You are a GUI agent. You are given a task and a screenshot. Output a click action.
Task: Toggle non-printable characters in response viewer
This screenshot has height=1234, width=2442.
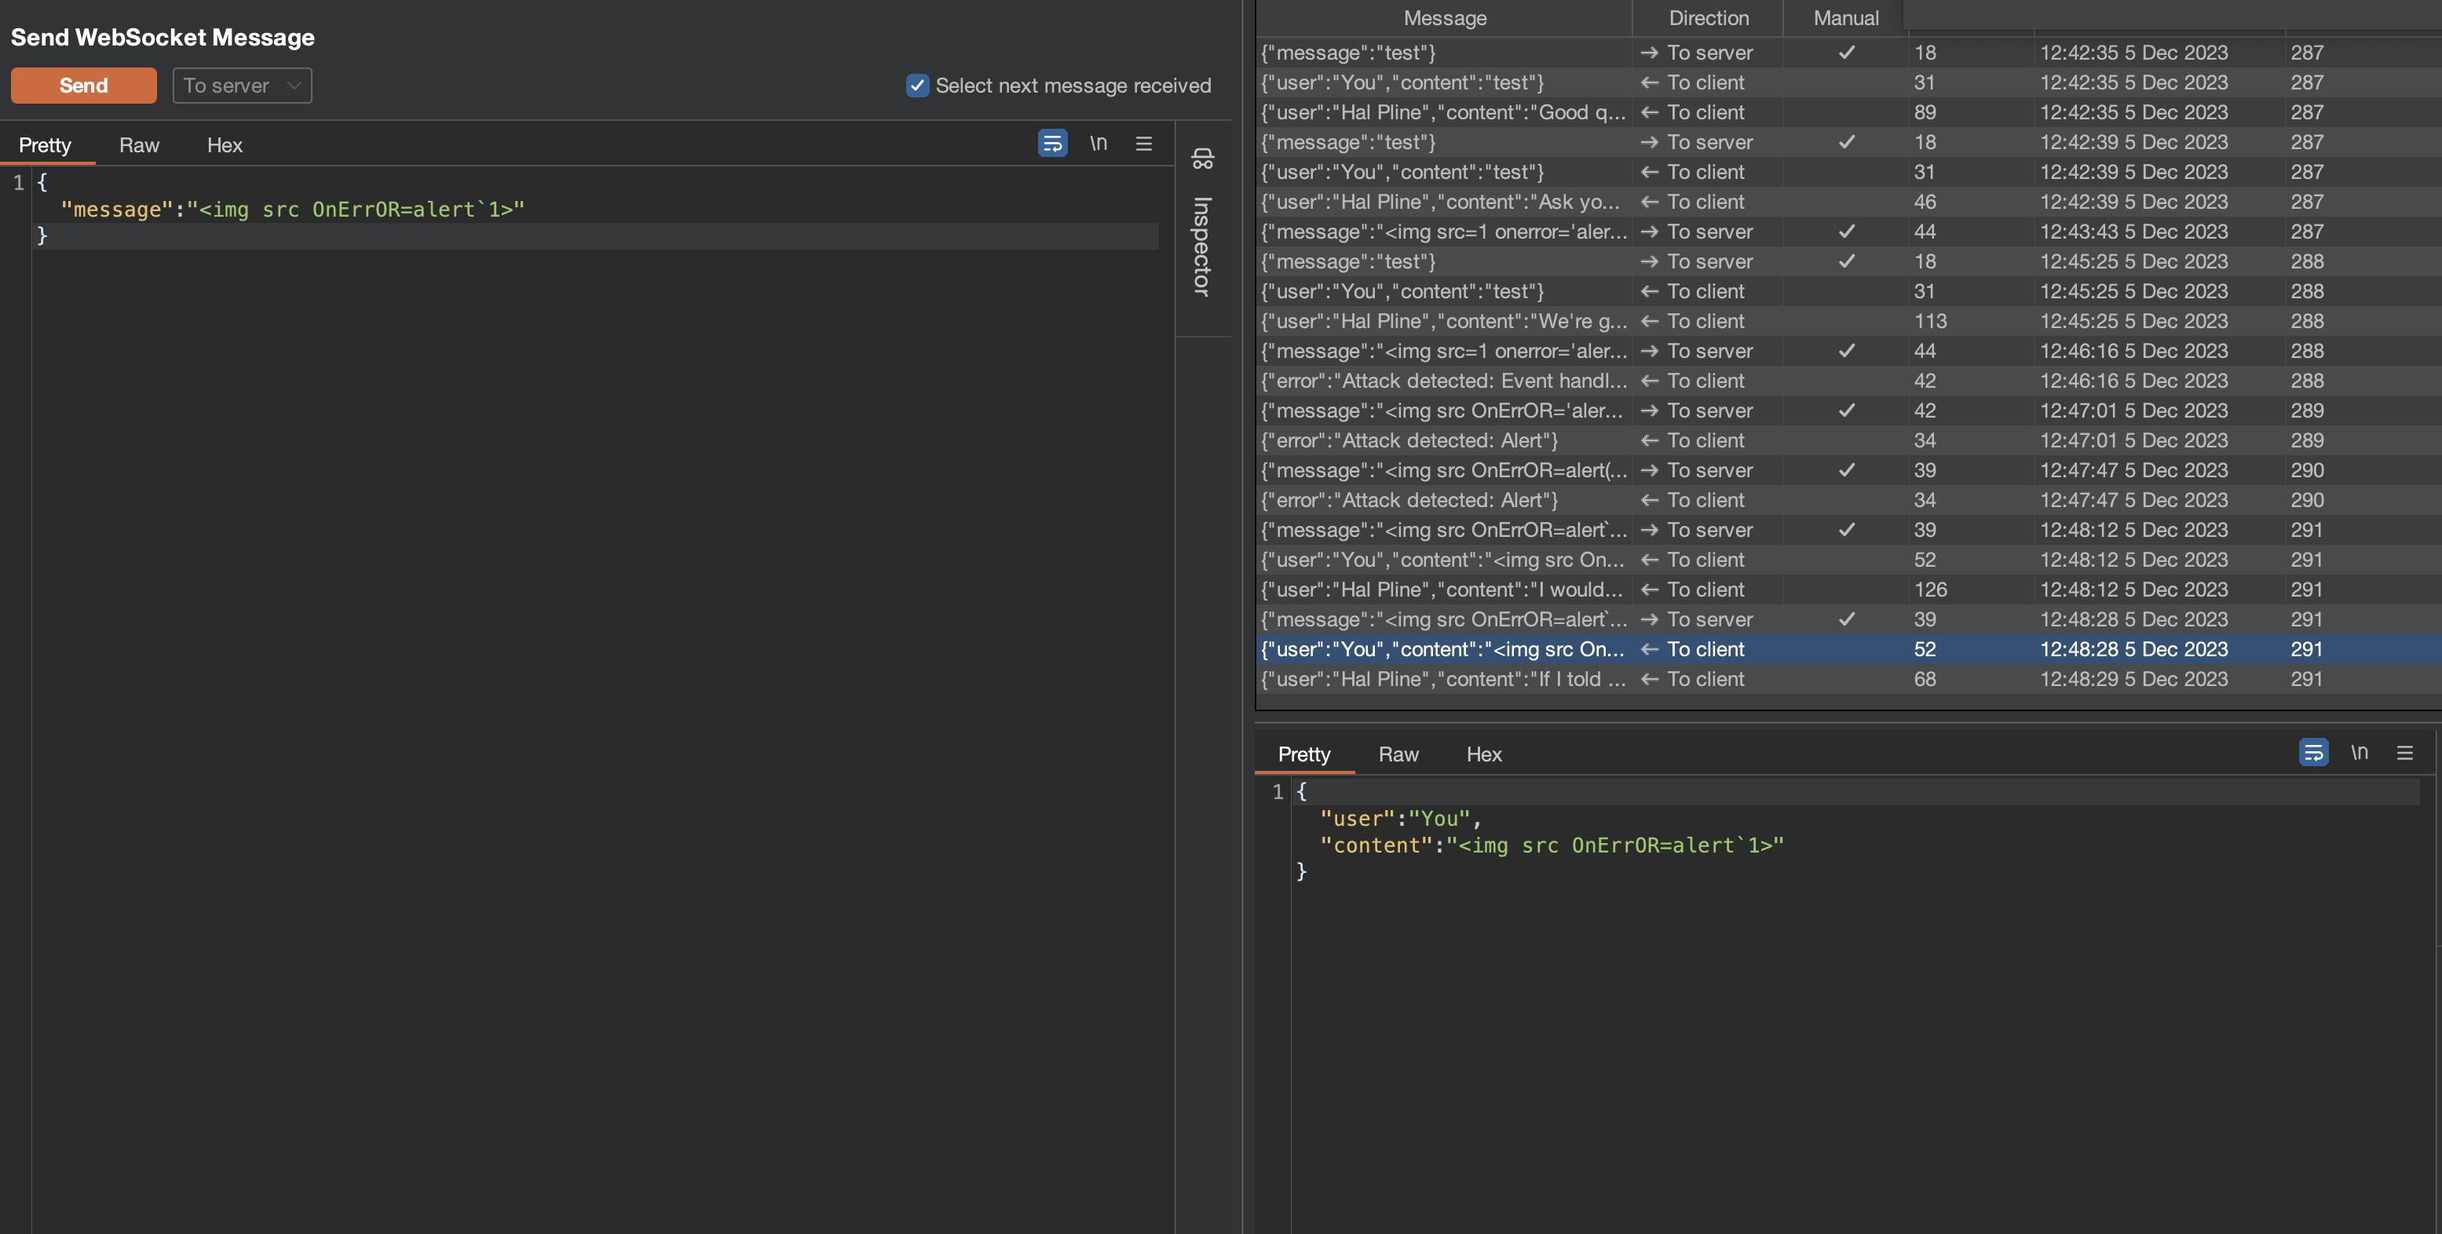point(2359,753)
